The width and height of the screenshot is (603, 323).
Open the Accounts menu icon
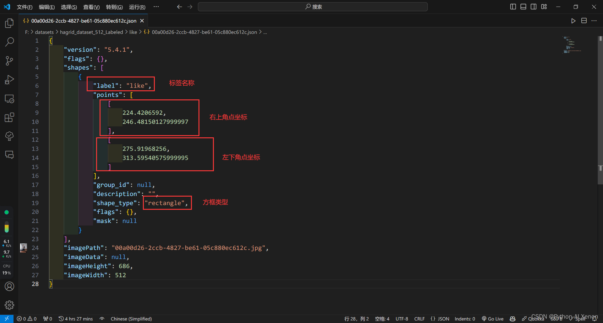[x=9, y=286]
